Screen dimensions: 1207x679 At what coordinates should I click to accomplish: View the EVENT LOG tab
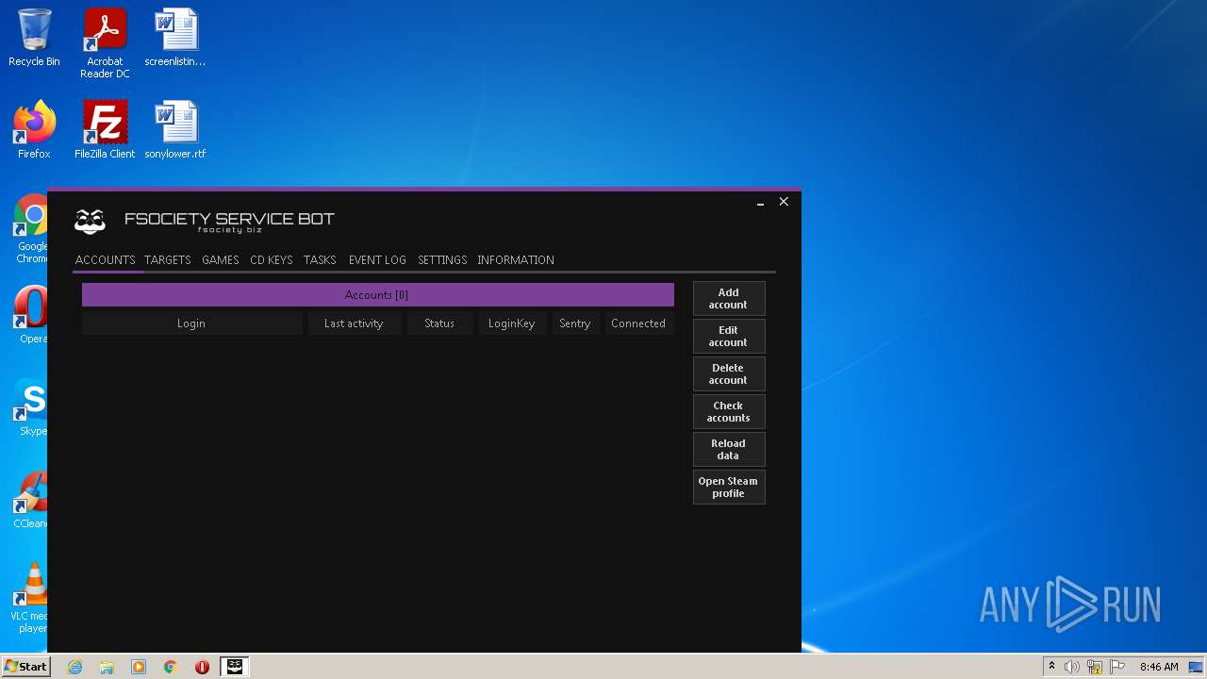point(377,260)
